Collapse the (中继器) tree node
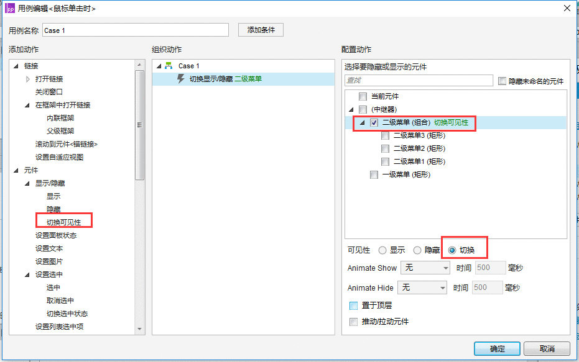 click(x=351, y=109)
